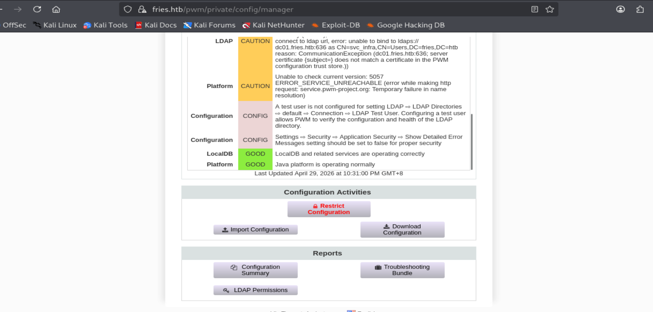The height and width of the screenshot is (312, 653).
Task: Click the Last Updated timestamp line
Action: pos(328,173)
